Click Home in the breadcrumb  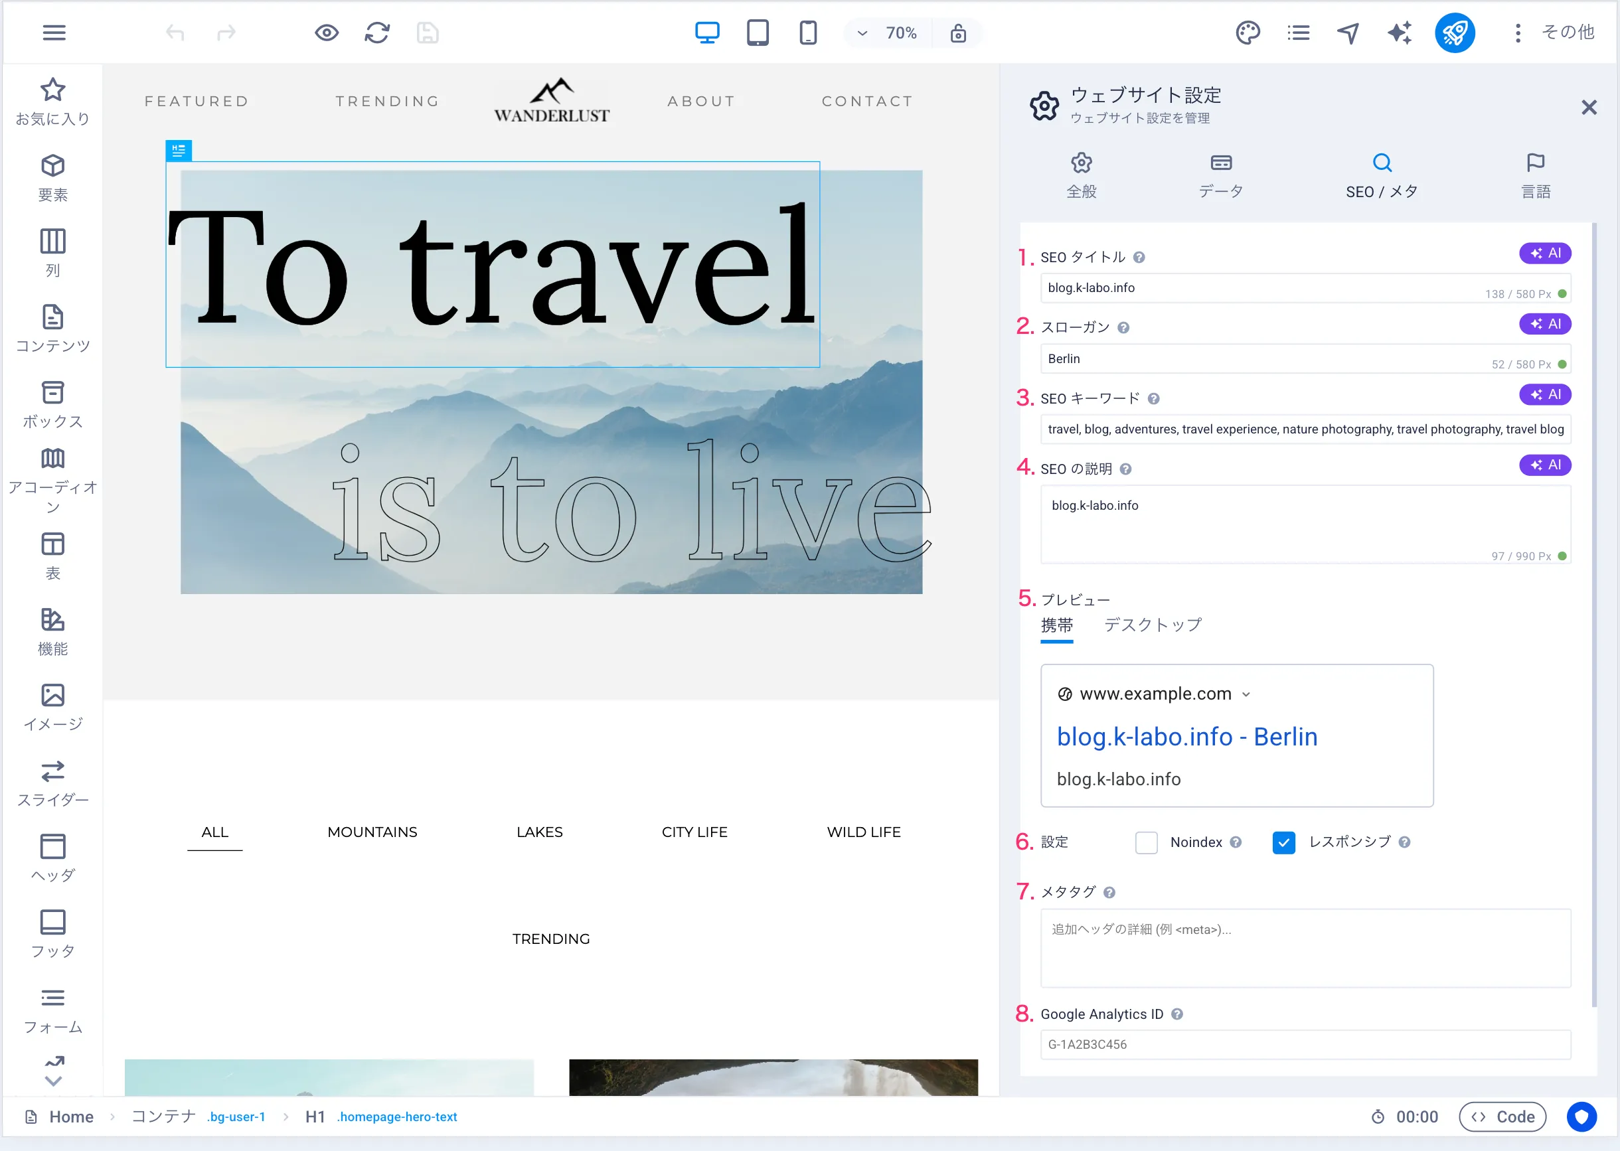pyautogui.click(x=71, y=1117)
